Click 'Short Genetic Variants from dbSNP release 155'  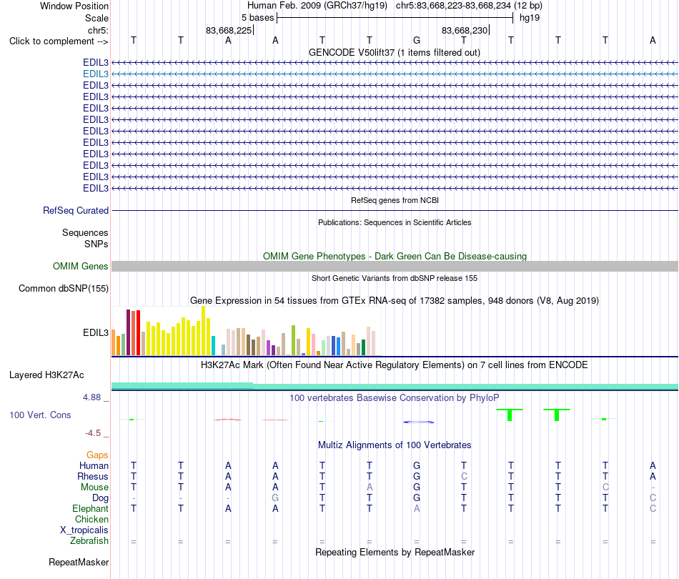point(395,278)
